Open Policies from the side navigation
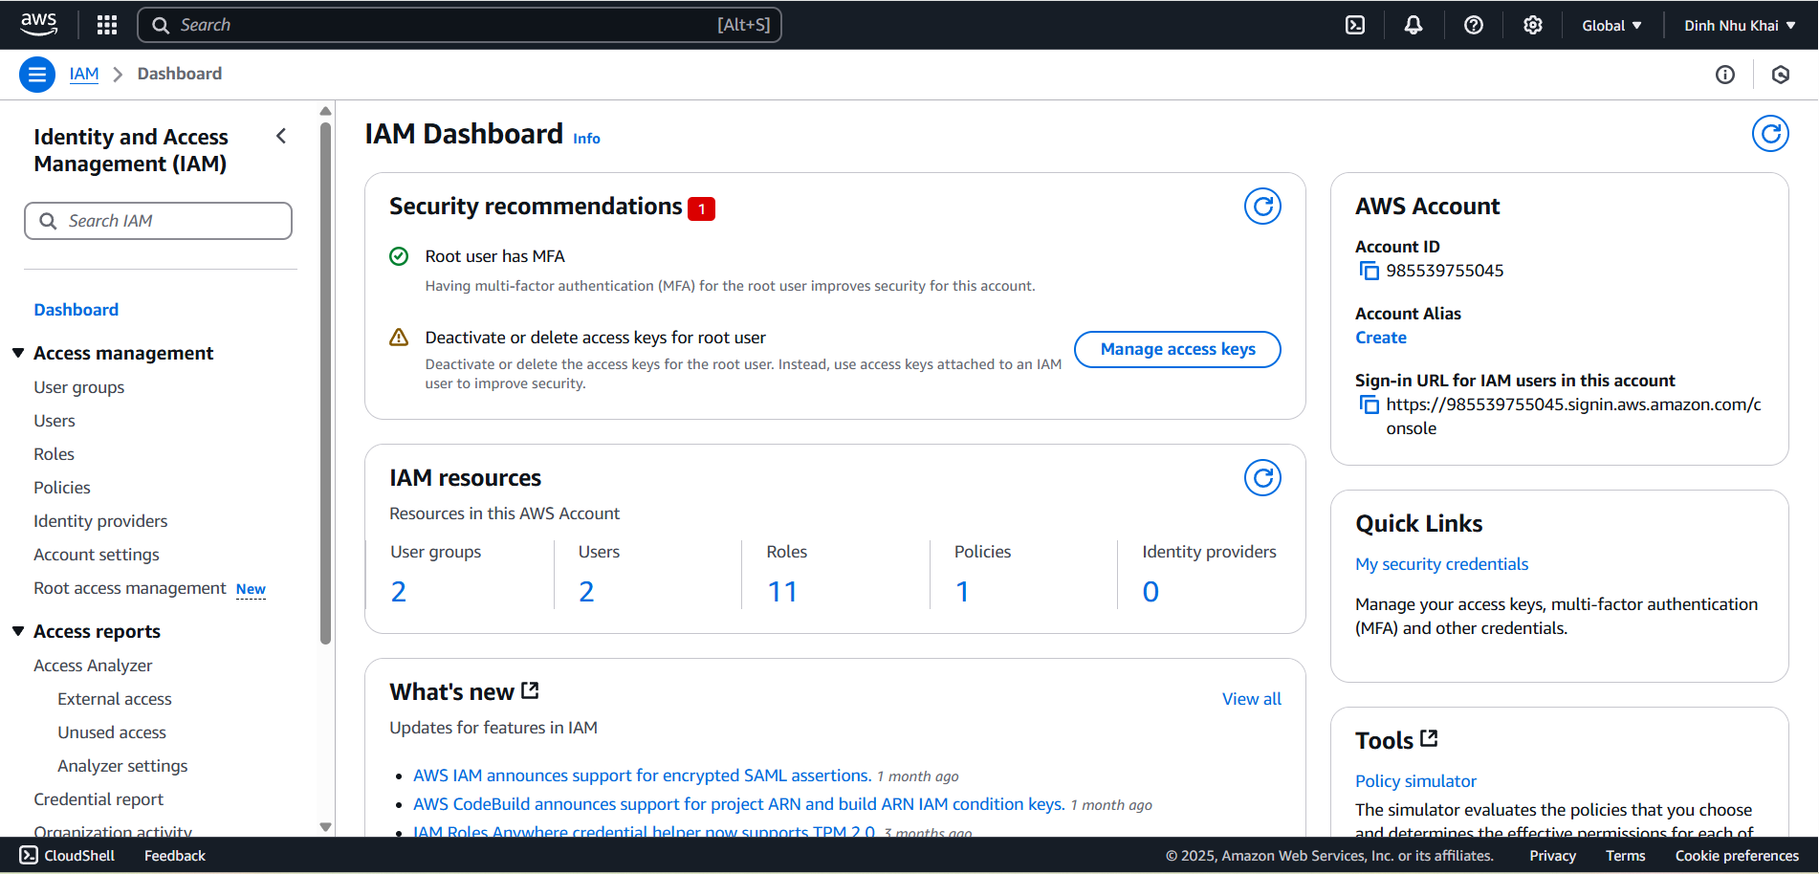This screenshot has width=1819, height=874. point(62,488)
